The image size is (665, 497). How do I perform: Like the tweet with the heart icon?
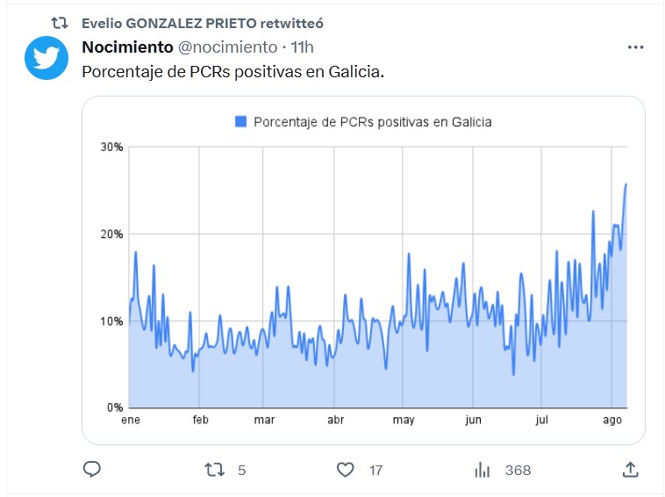347,470
